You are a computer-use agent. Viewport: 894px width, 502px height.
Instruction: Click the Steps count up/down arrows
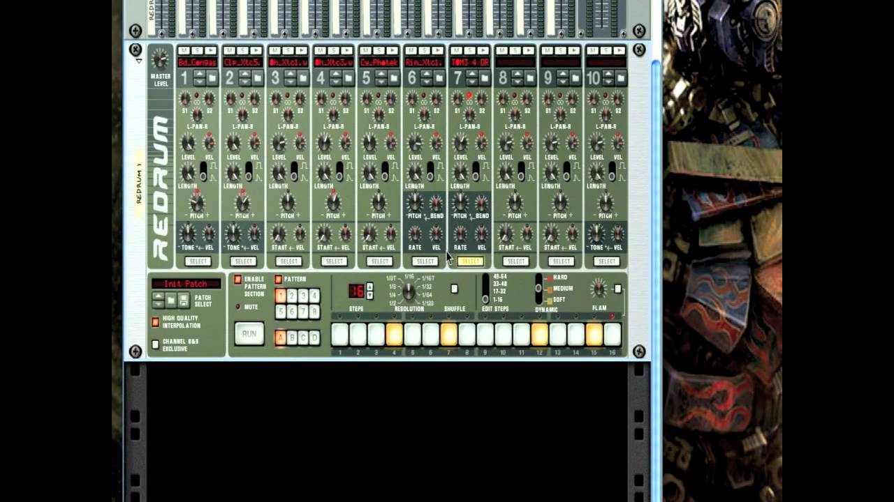(369, 291)
